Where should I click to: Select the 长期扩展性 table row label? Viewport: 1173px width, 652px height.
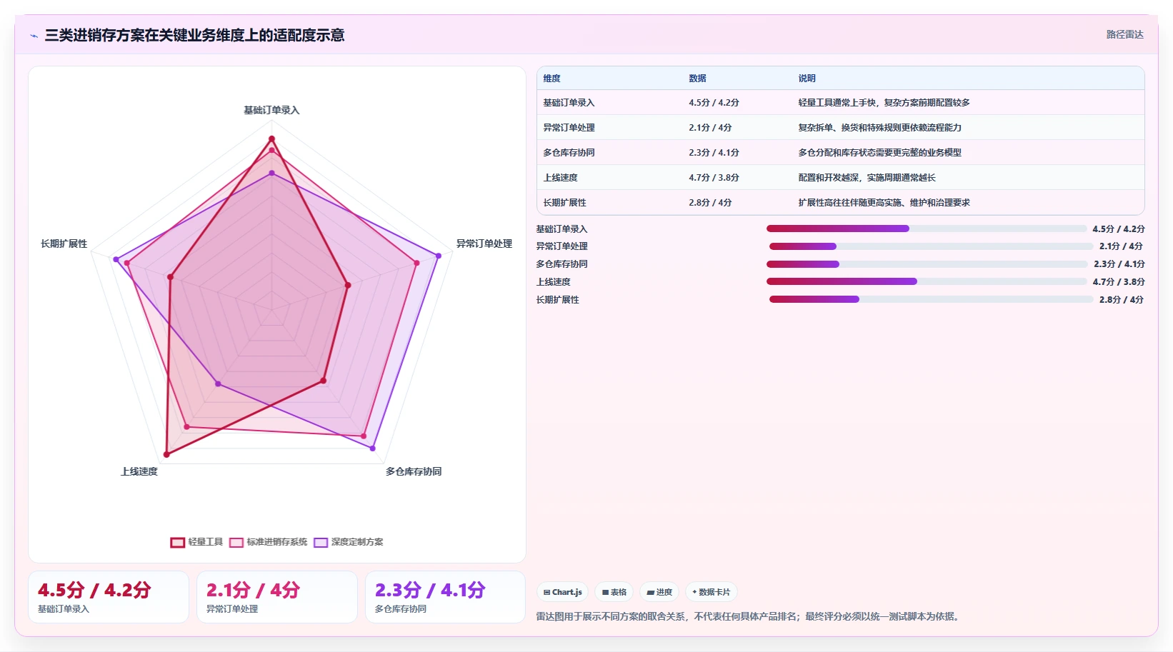point(564,203)
